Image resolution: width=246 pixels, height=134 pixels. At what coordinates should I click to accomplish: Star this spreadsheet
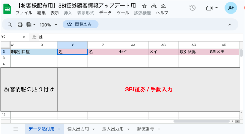pyautogui.click(x=144, y=6)
